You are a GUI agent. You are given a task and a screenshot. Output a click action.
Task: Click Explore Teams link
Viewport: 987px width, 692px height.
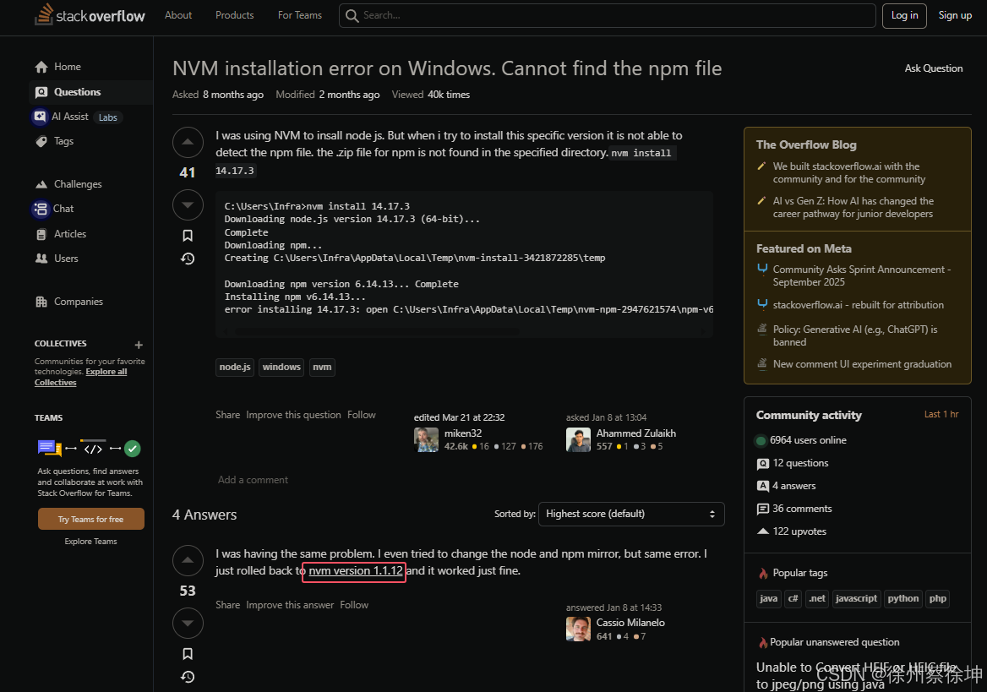(x=90, y=542)
